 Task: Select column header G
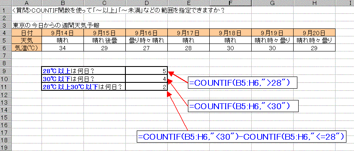pos(272,3)
